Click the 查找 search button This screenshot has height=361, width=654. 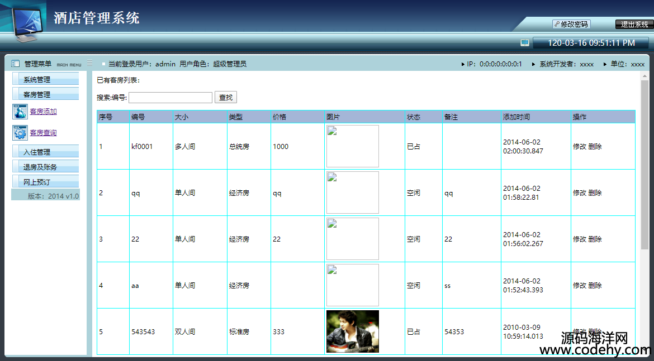226,98
